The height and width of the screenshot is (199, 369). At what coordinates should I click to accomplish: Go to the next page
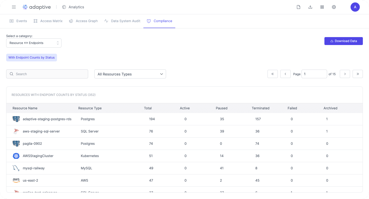[x=345, y=74]
